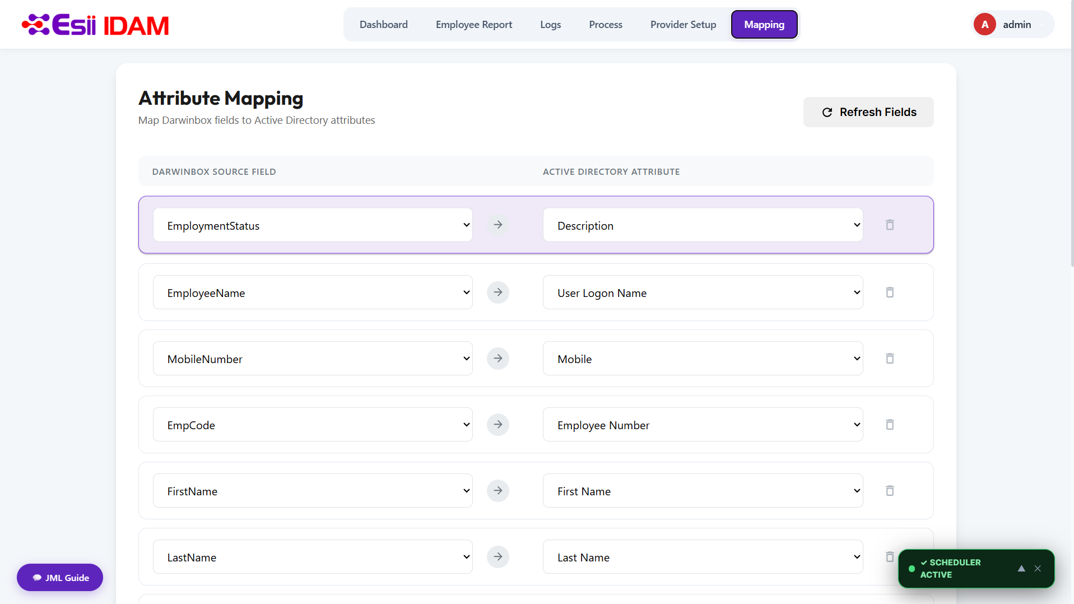Delete the EmploymentStatus mapping row
The height and width of the screenshot is (604, 1074).
890,225
